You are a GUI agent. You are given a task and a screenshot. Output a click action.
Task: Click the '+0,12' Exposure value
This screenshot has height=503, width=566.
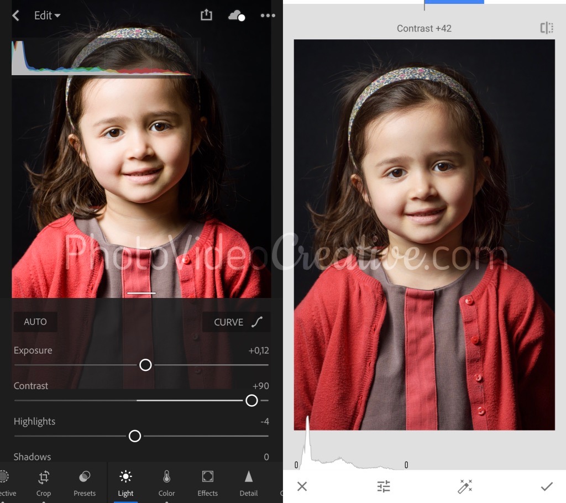[259, 350]
